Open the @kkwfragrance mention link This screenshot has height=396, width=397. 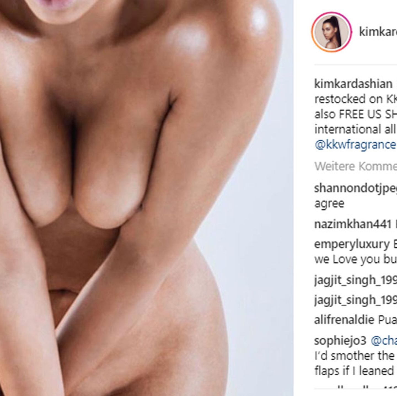point(356,144)
